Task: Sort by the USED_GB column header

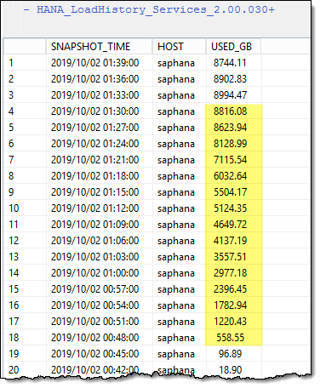Action: (233, 46)
